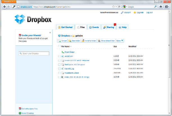Click the exe file icon for MuseScore-1.0.exe
Image resolution: width=172 pixels, height=116 pixels.
63,73
